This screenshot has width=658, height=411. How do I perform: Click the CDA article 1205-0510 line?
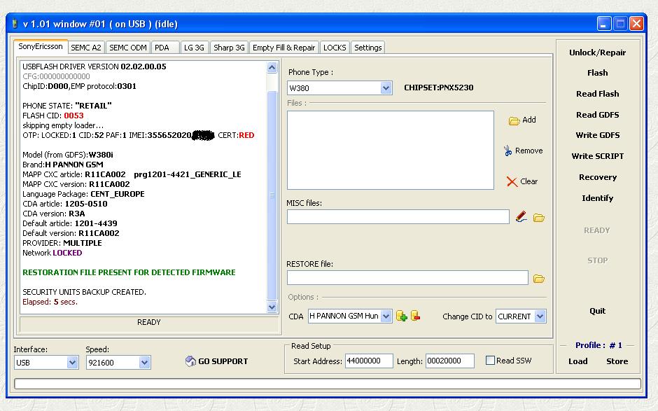(64, 204)
